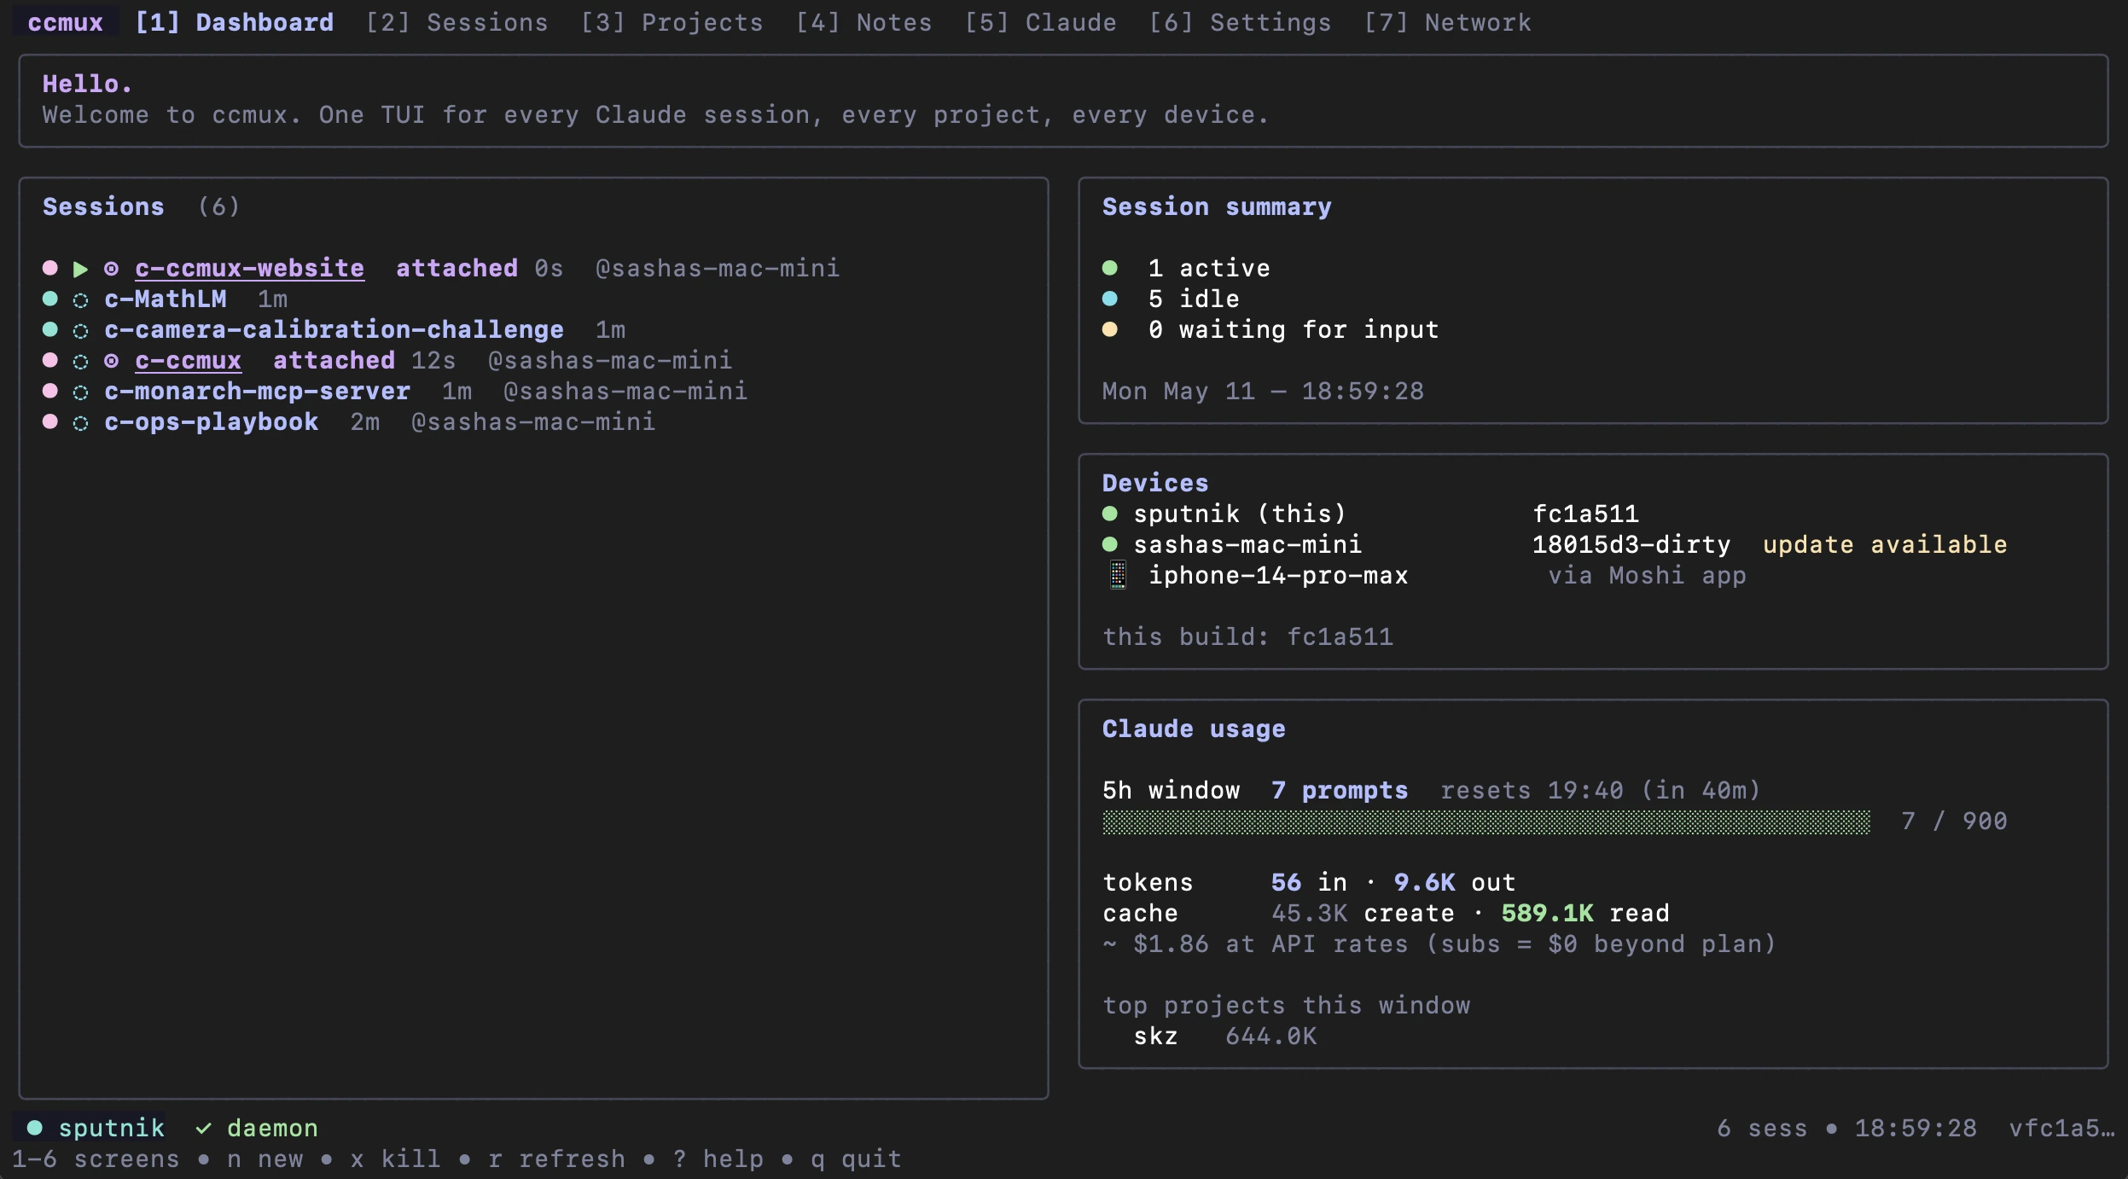Click the dotted idle ring beside c-MathLM
2128x1179 pixels.
(80, 300)
